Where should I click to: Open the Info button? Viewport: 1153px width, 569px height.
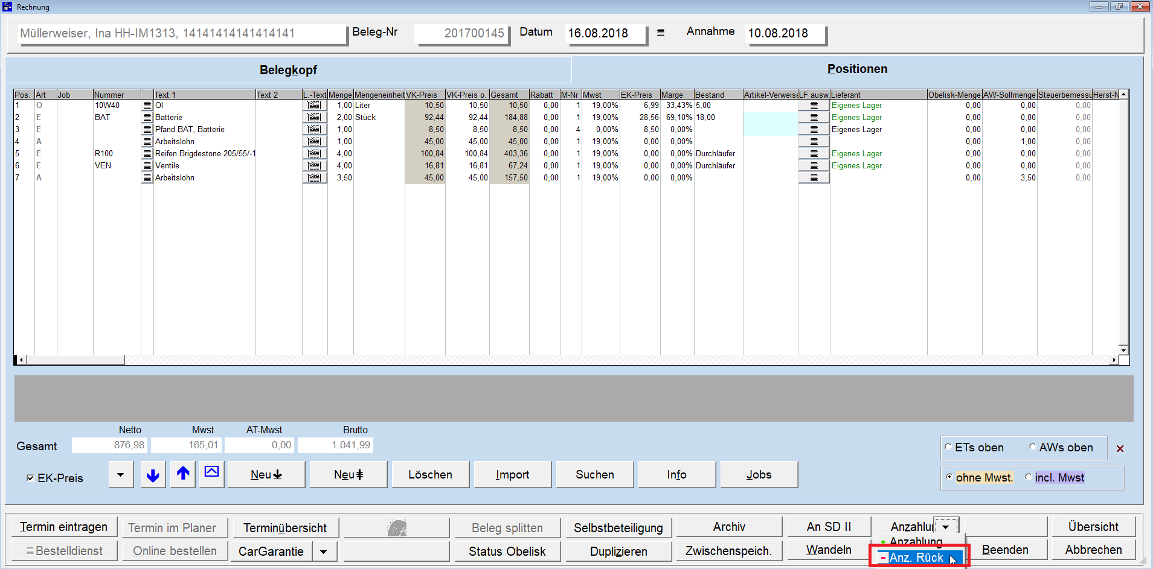click(x=677, y=475)
